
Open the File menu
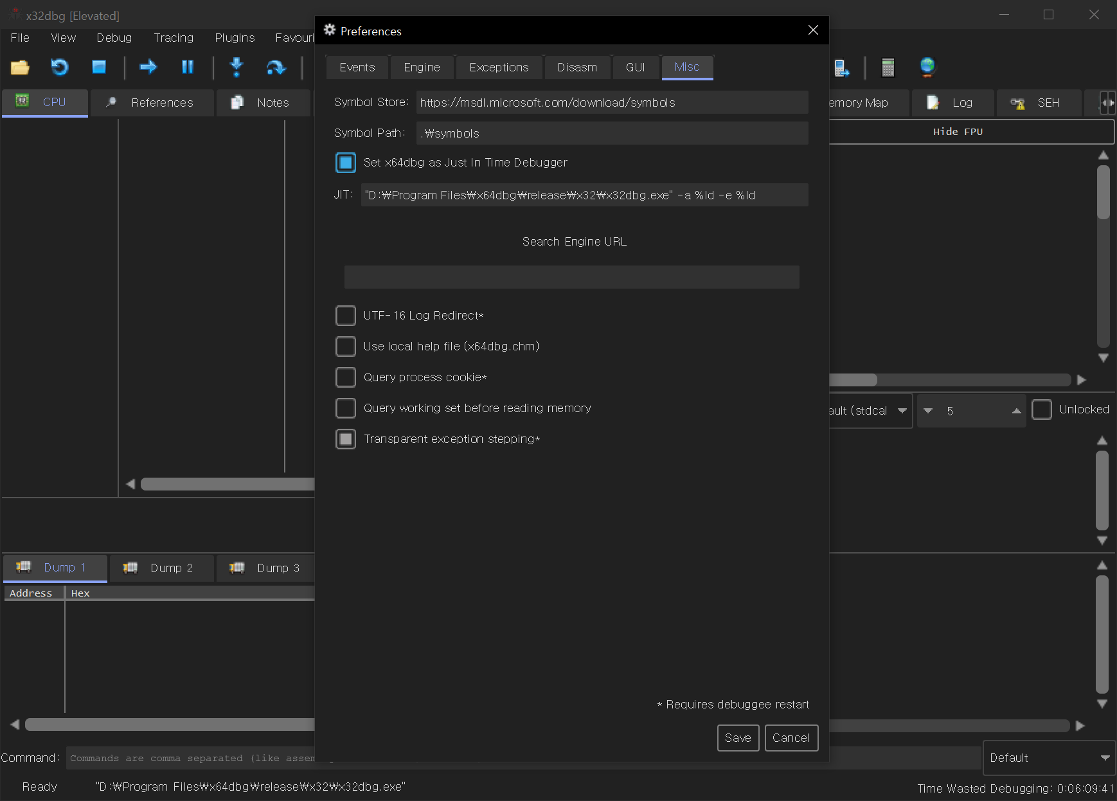(20, 38)
